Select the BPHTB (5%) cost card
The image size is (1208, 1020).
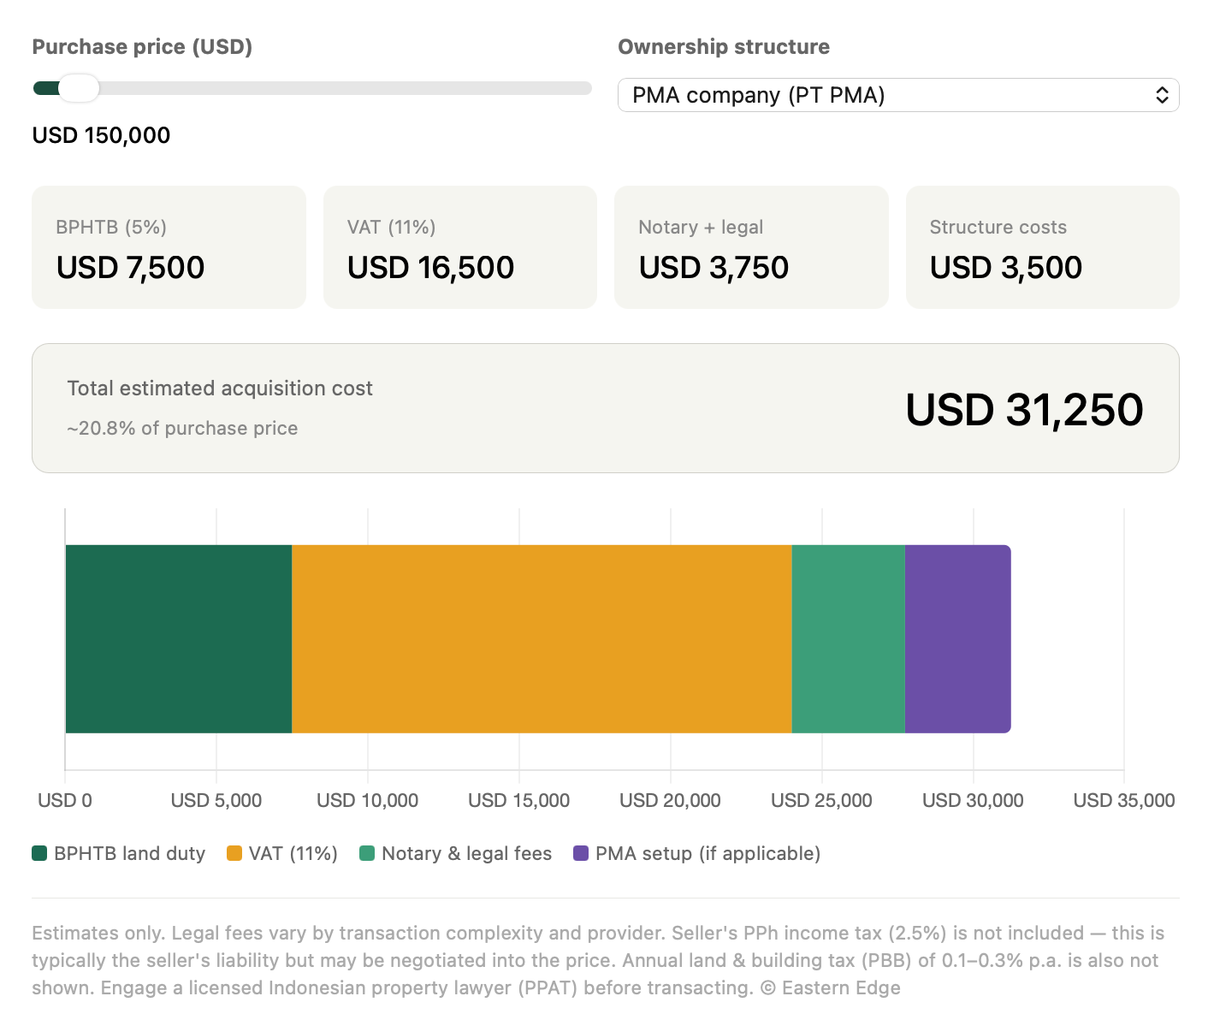coord(169,247)
